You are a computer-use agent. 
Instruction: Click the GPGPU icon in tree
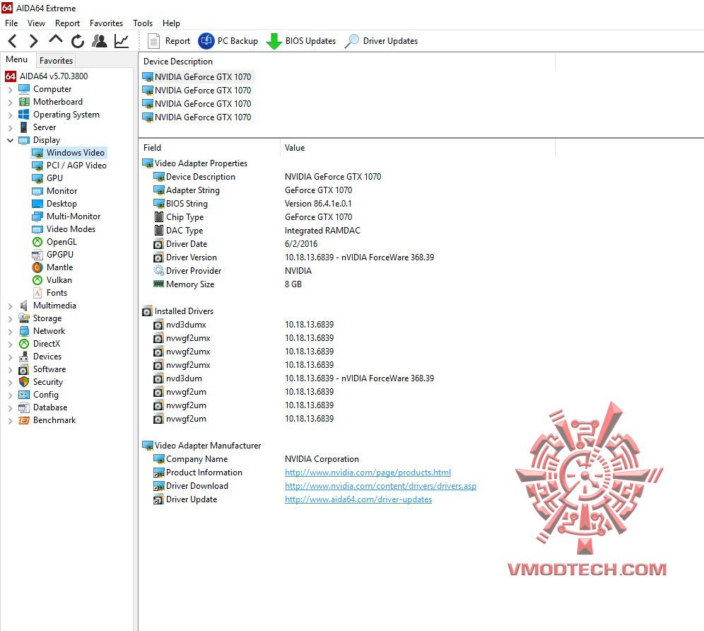click(x=37, y=255)
